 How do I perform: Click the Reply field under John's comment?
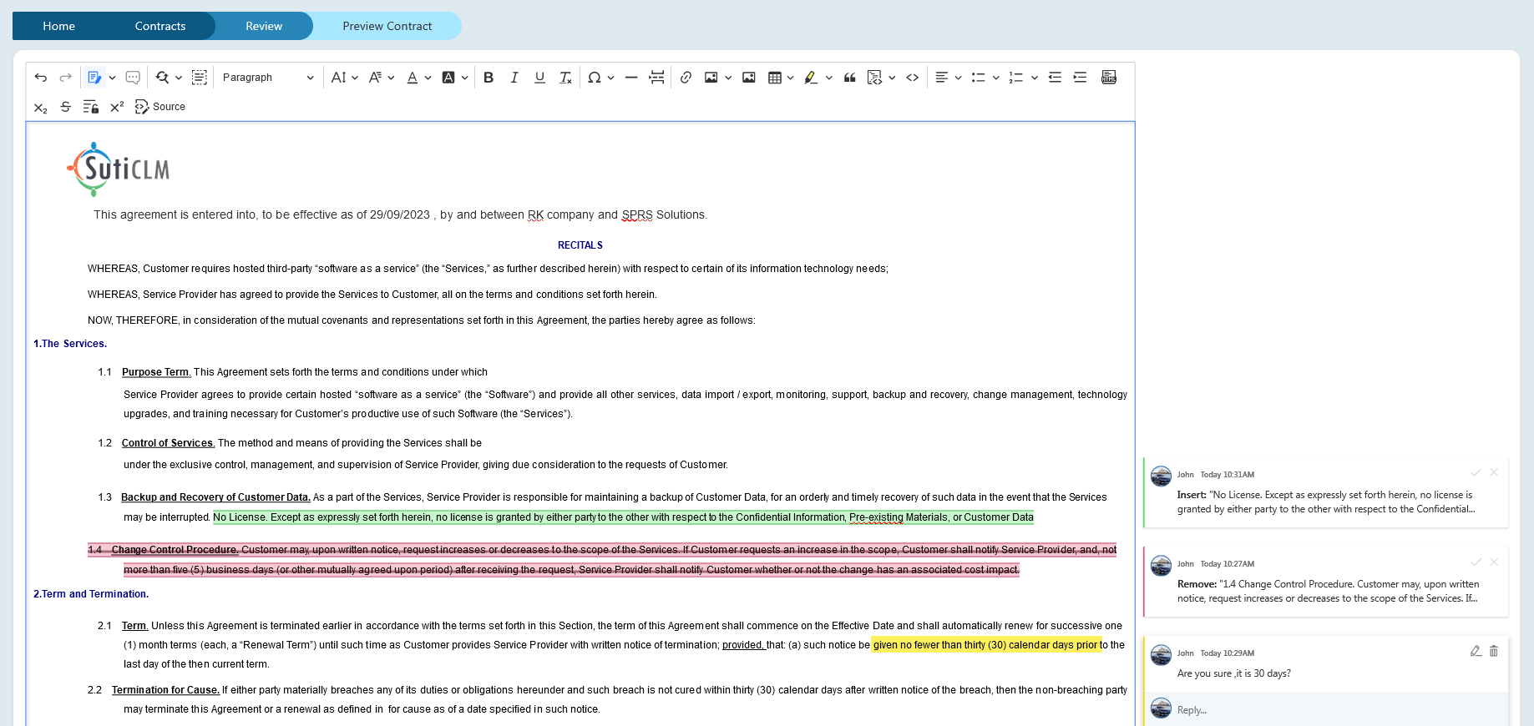(1336, 710)
